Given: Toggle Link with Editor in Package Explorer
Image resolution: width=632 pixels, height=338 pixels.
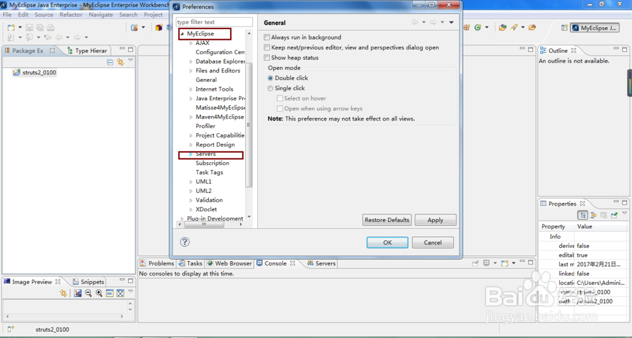Looking at the screenshot, I should 120,62.
